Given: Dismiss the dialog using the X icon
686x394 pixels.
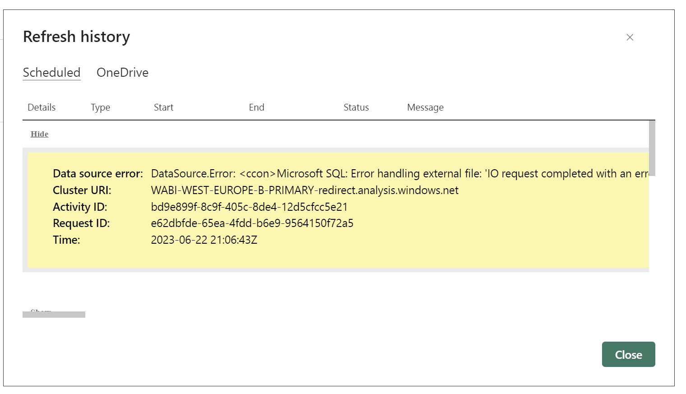Looking at the screenshot, I should pyautogui.click(x=630, y=37).
